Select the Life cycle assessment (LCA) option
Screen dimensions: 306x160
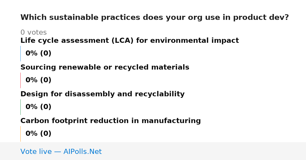(x=130, y=41)
